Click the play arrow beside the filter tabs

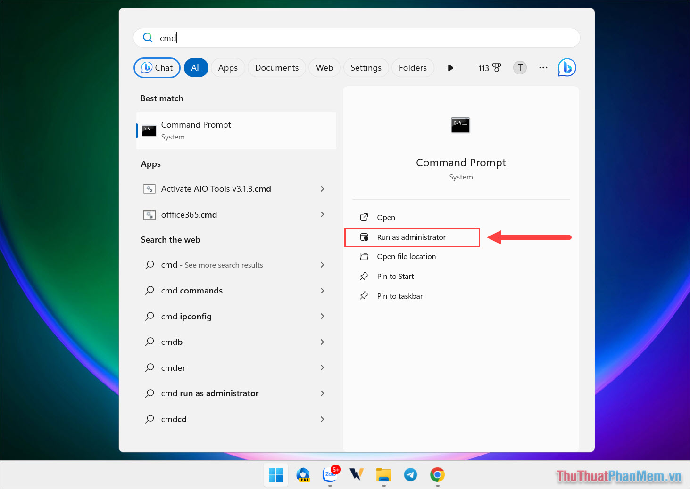pos(450,67)
